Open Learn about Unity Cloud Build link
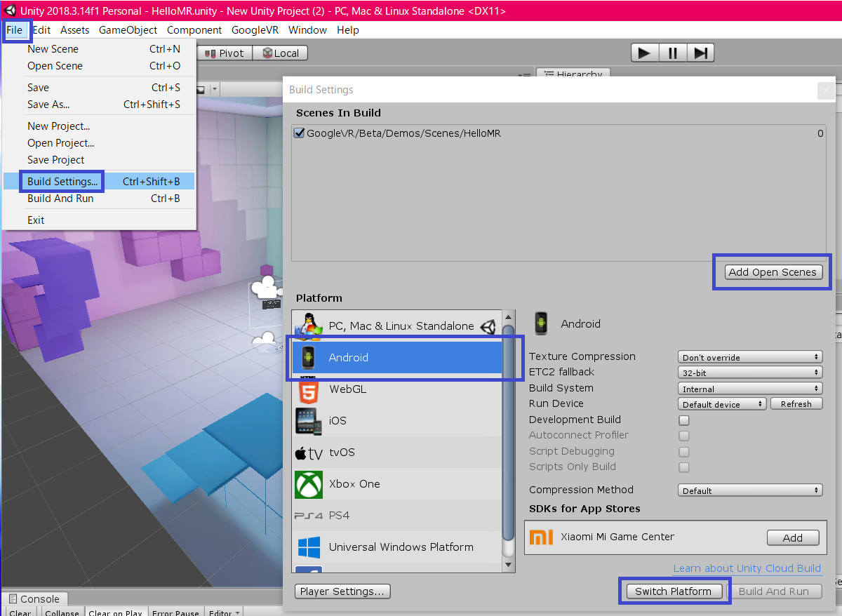Screen dimensions: 842x616 747,568
